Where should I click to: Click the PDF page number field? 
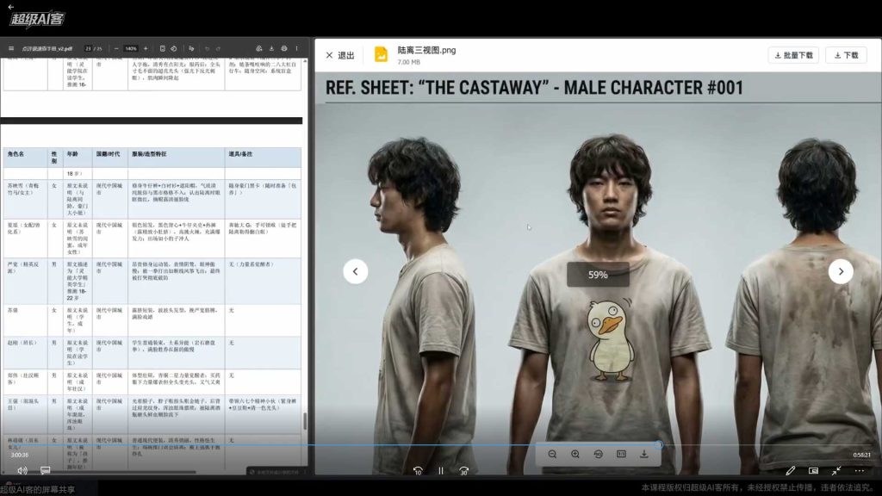point(88,48)
